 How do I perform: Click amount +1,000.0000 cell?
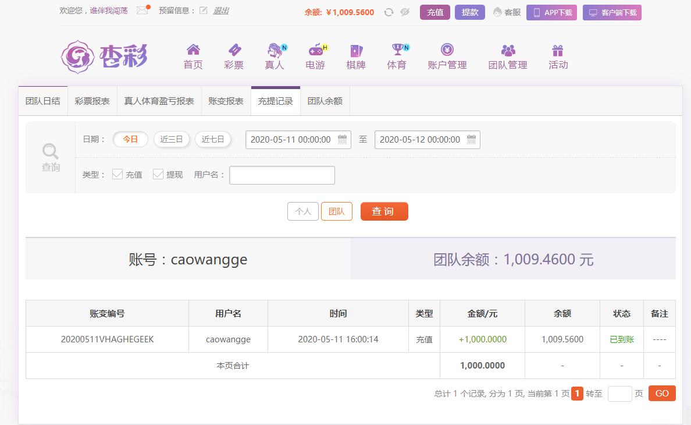coord(483,339)
